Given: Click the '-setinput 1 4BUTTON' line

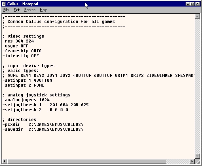Looking at the screenshot, I should coord(27,80).
